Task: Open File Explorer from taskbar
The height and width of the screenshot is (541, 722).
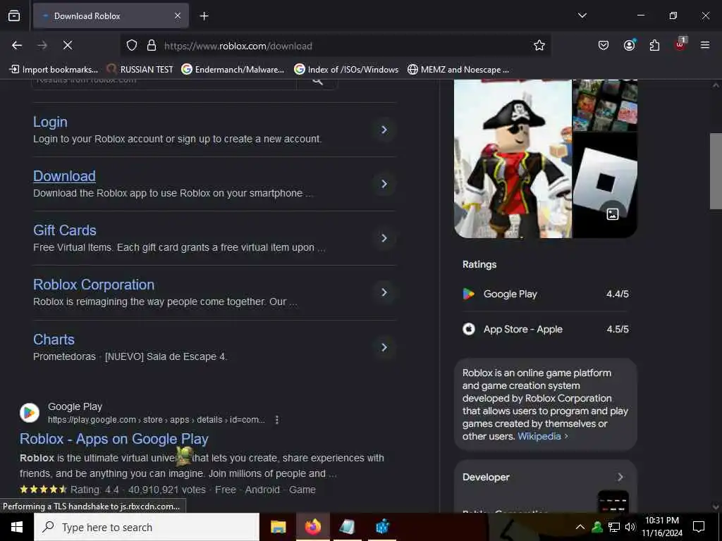Action: [278, 527]
